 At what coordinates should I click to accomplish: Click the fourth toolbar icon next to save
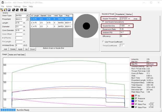tap(14, 10)
